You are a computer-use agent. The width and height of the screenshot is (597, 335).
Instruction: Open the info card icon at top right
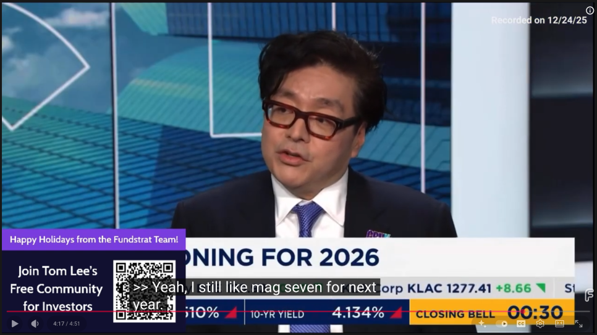pos(590,10)
